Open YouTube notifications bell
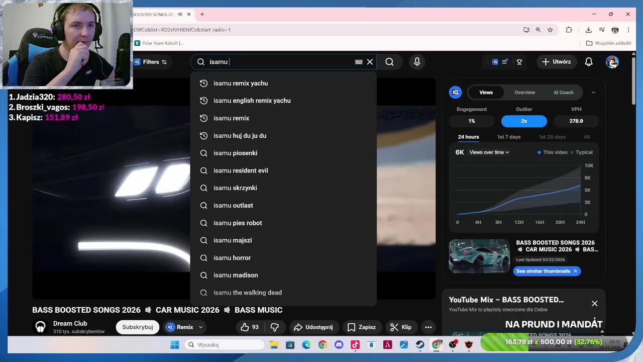643x362 pixels. [589, 62]
